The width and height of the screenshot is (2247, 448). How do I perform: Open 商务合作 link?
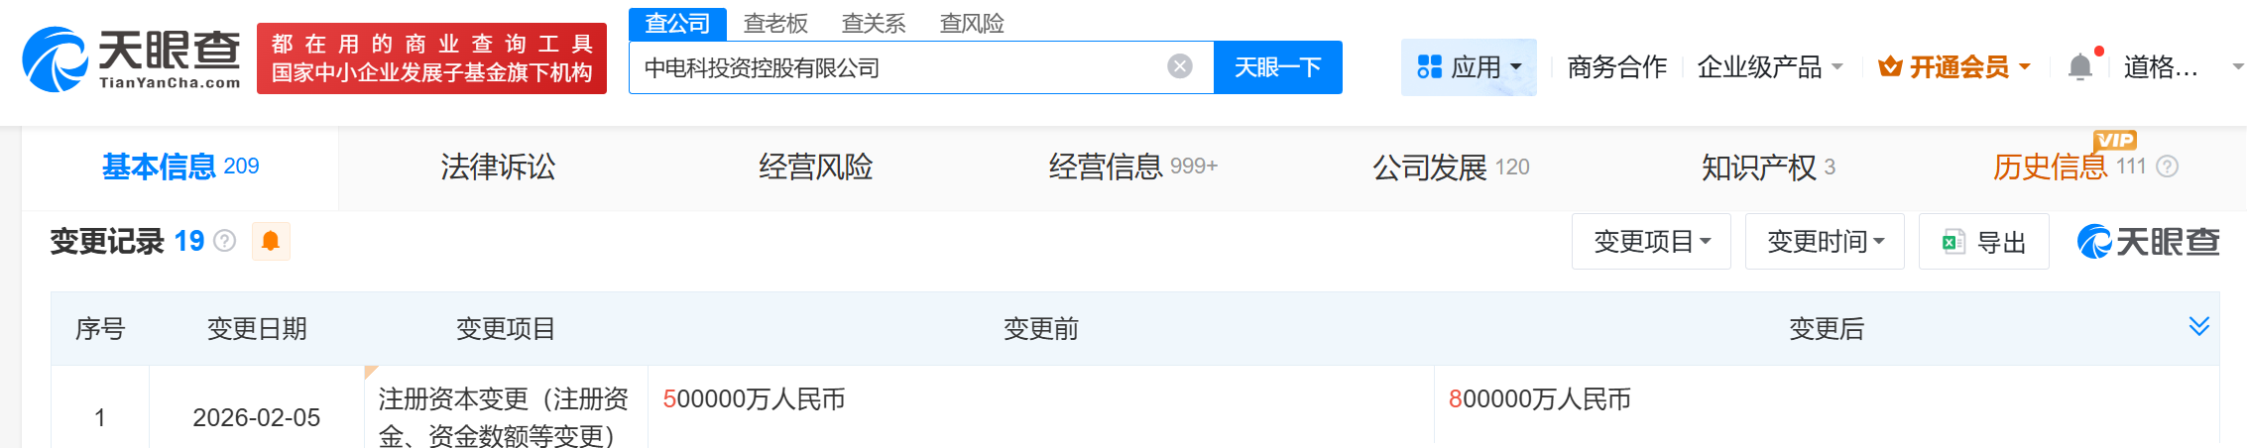pyautogui.click(x=1617, y=67)
